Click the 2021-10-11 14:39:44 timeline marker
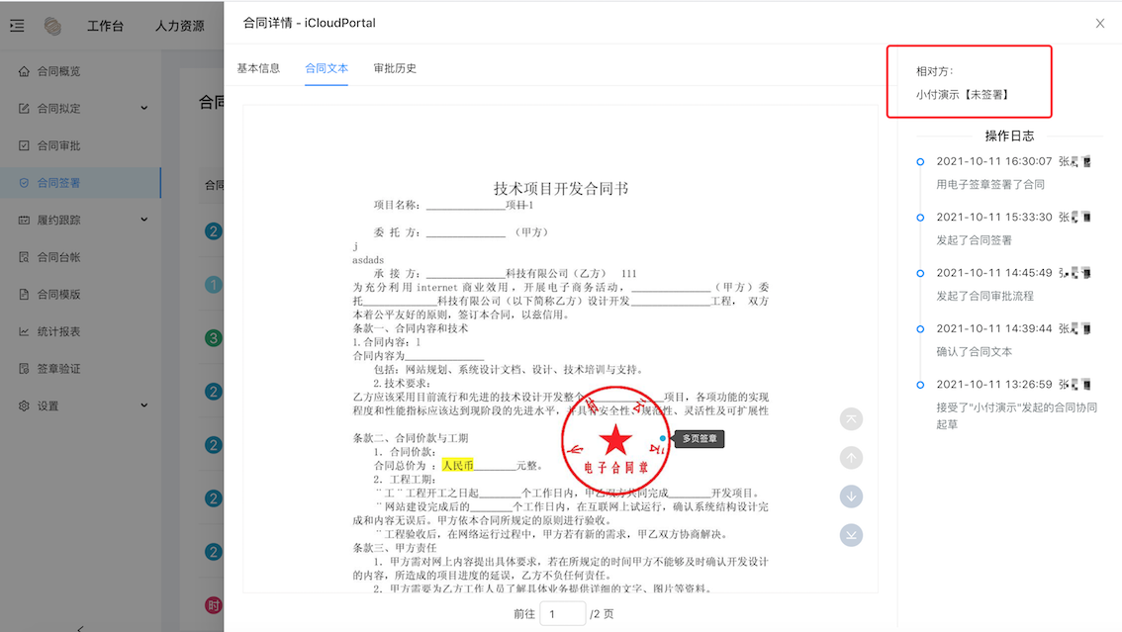Screen dimensions: 1122x632 point(920,329)
